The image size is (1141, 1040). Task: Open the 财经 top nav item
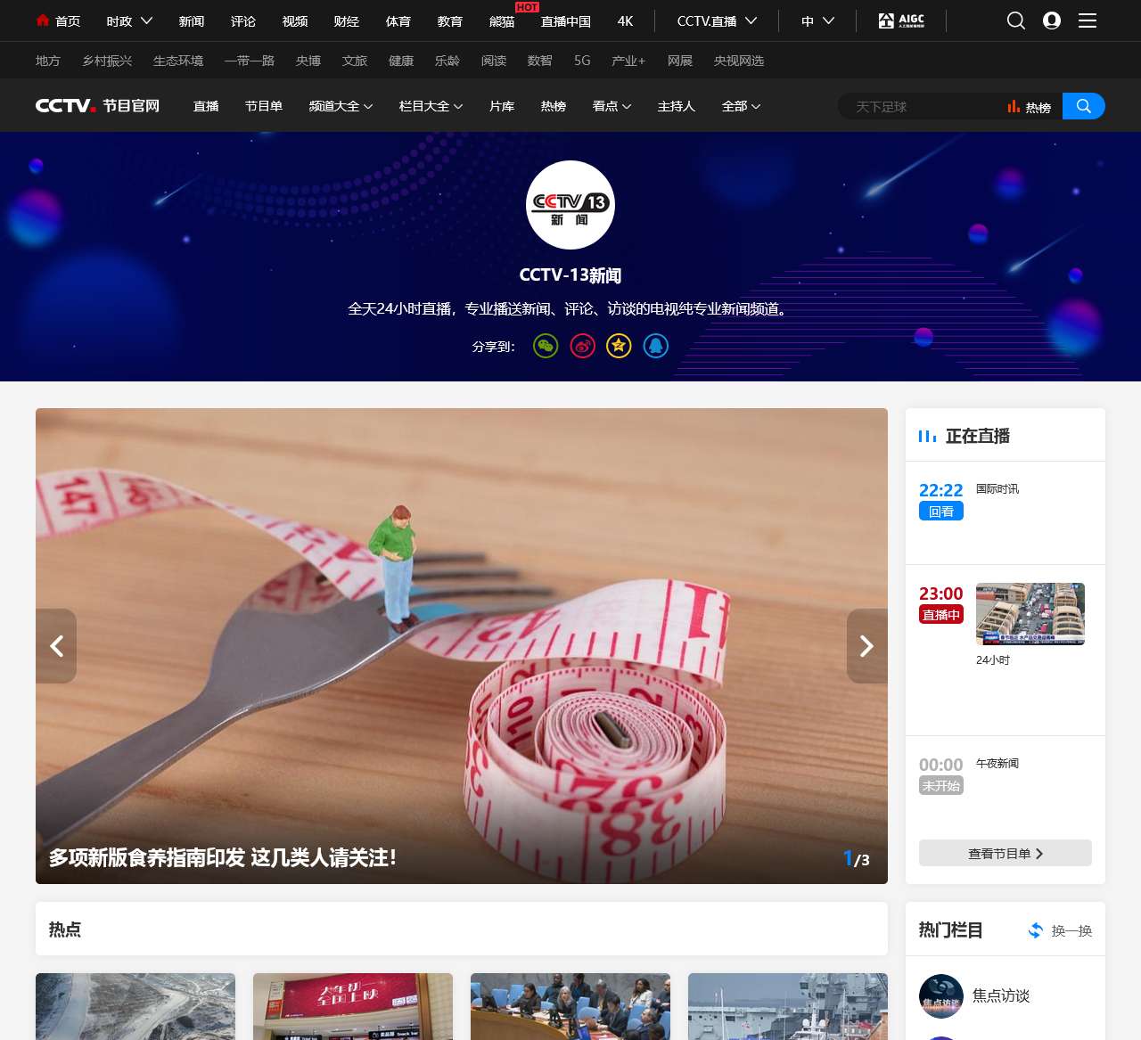[x=347, y=20]
